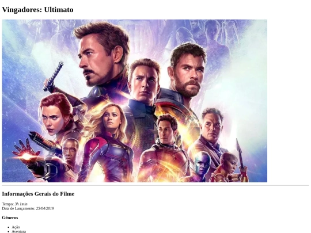Viewport: 311px width, 233px height.
Task: Click the raised sword handle in the poster
Action: pyautogui.click(x=54, y=76)
